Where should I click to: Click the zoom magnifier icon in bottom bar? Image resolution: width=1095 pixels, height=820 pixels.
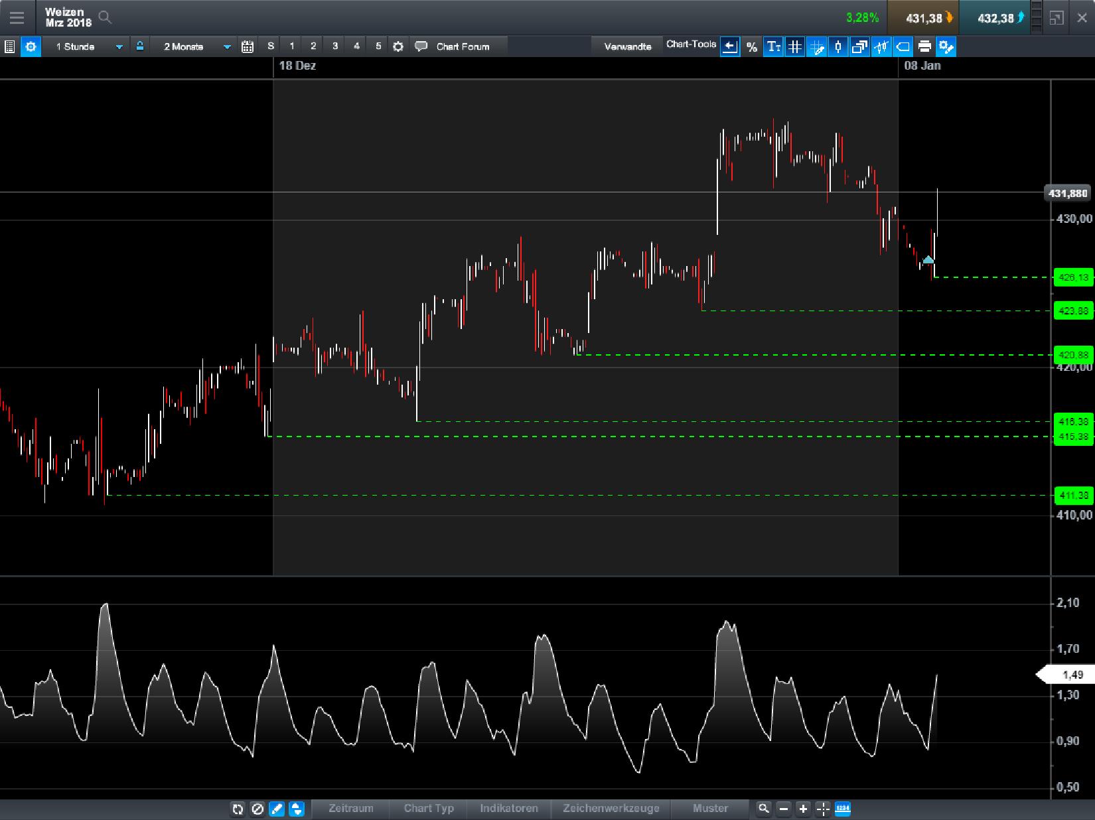(x=764, y=809)
